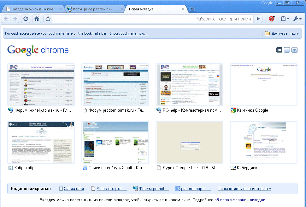Click the Хабрахабр favicon below its thumbnail
The image size is (306, 207).
coord(10,168)
